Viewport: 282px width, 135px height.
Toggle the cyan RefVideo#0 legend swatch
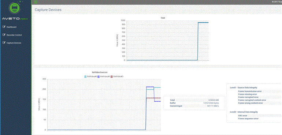(85, 76)
